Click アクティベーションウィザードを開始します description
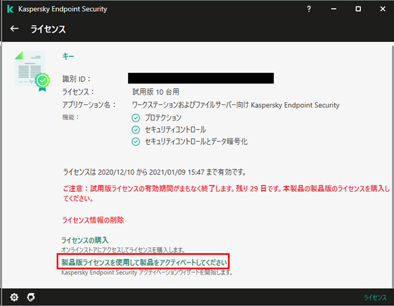The image size is (394, 306). pos(147,272)
